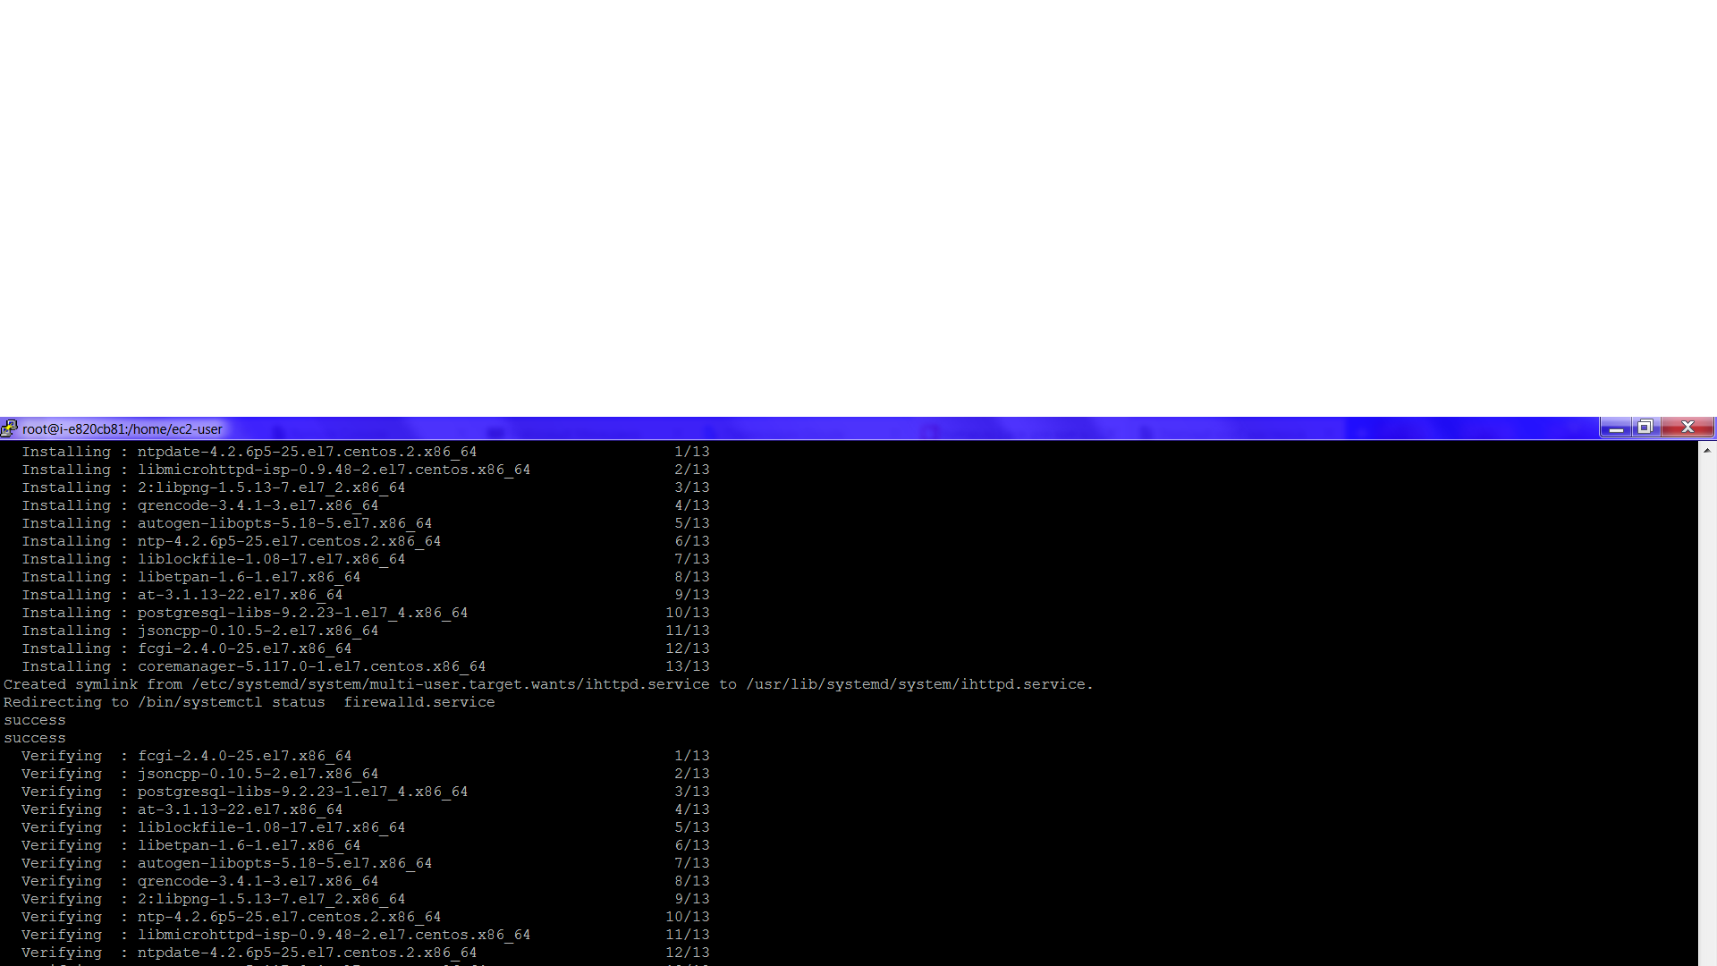
Task: Click the postgresql-libs verifying line
Action: click(244, 792)
